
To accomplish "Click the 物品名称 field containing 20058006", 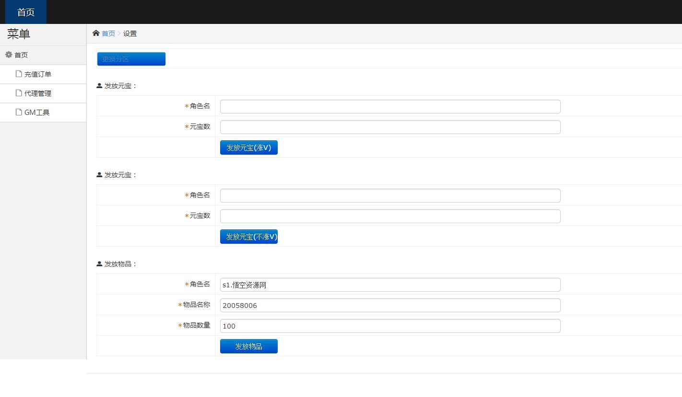I will tap(390, 305).
